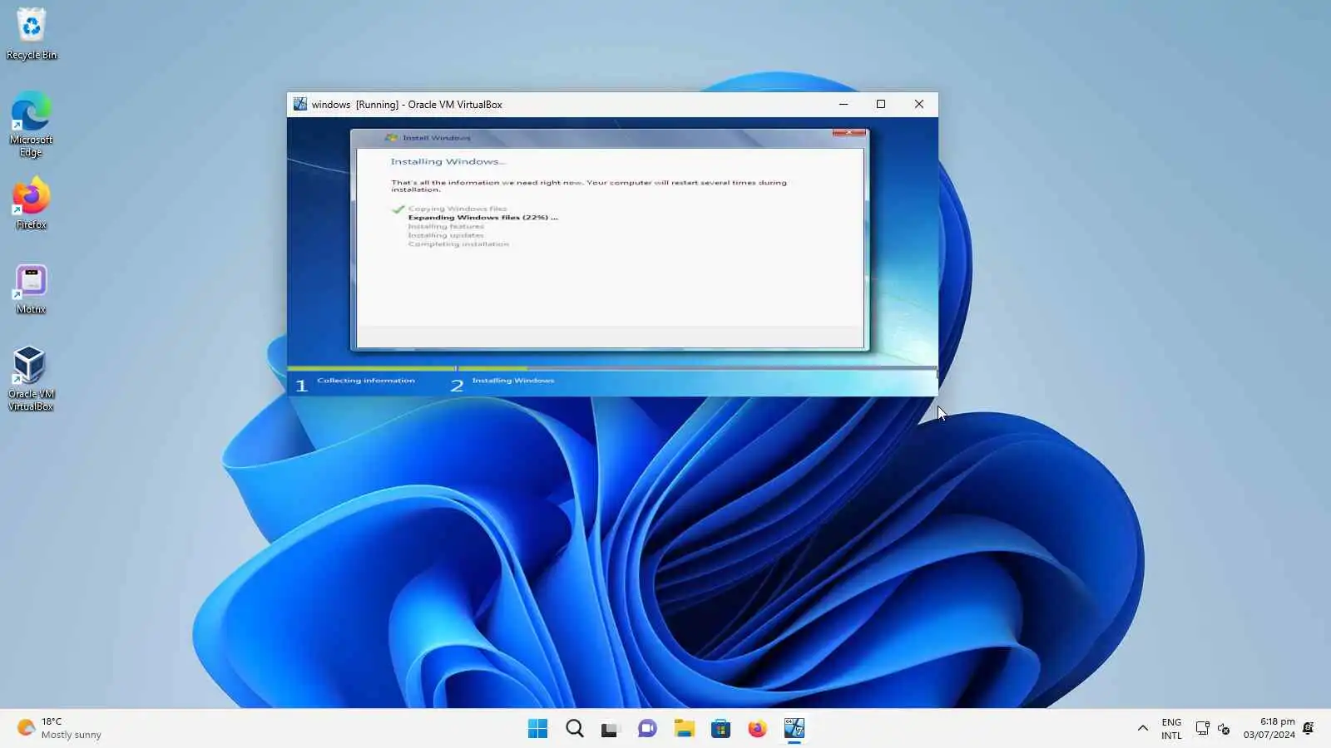Open Microsoft Store from the taskbar
The image size is (1331, 748).
click(721, 729)
